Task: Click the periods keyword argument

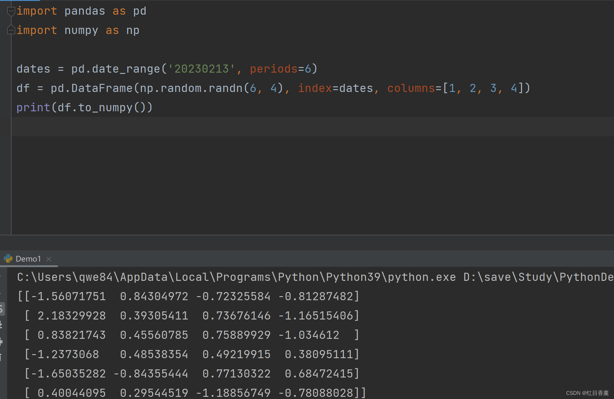Action: tap(273, 69)
